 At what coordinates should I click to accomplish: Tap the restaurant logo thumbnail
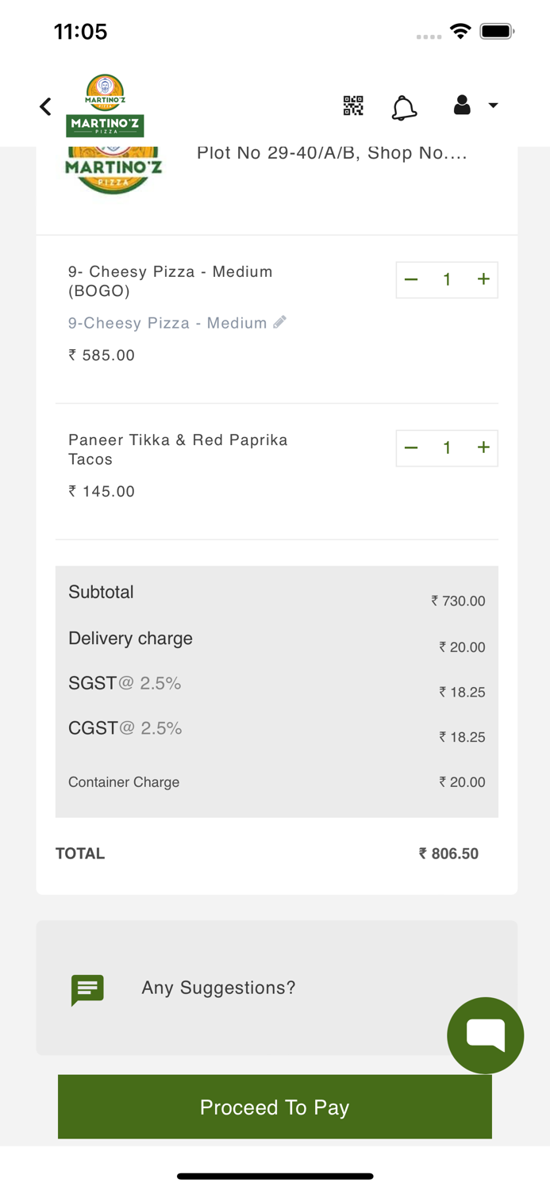click(x=113, y=170)
